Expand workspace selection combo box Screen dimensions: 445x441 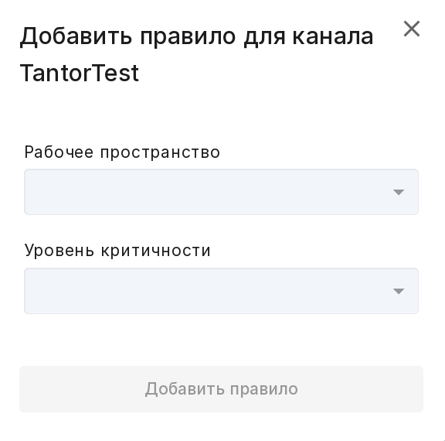click(222, 192)
